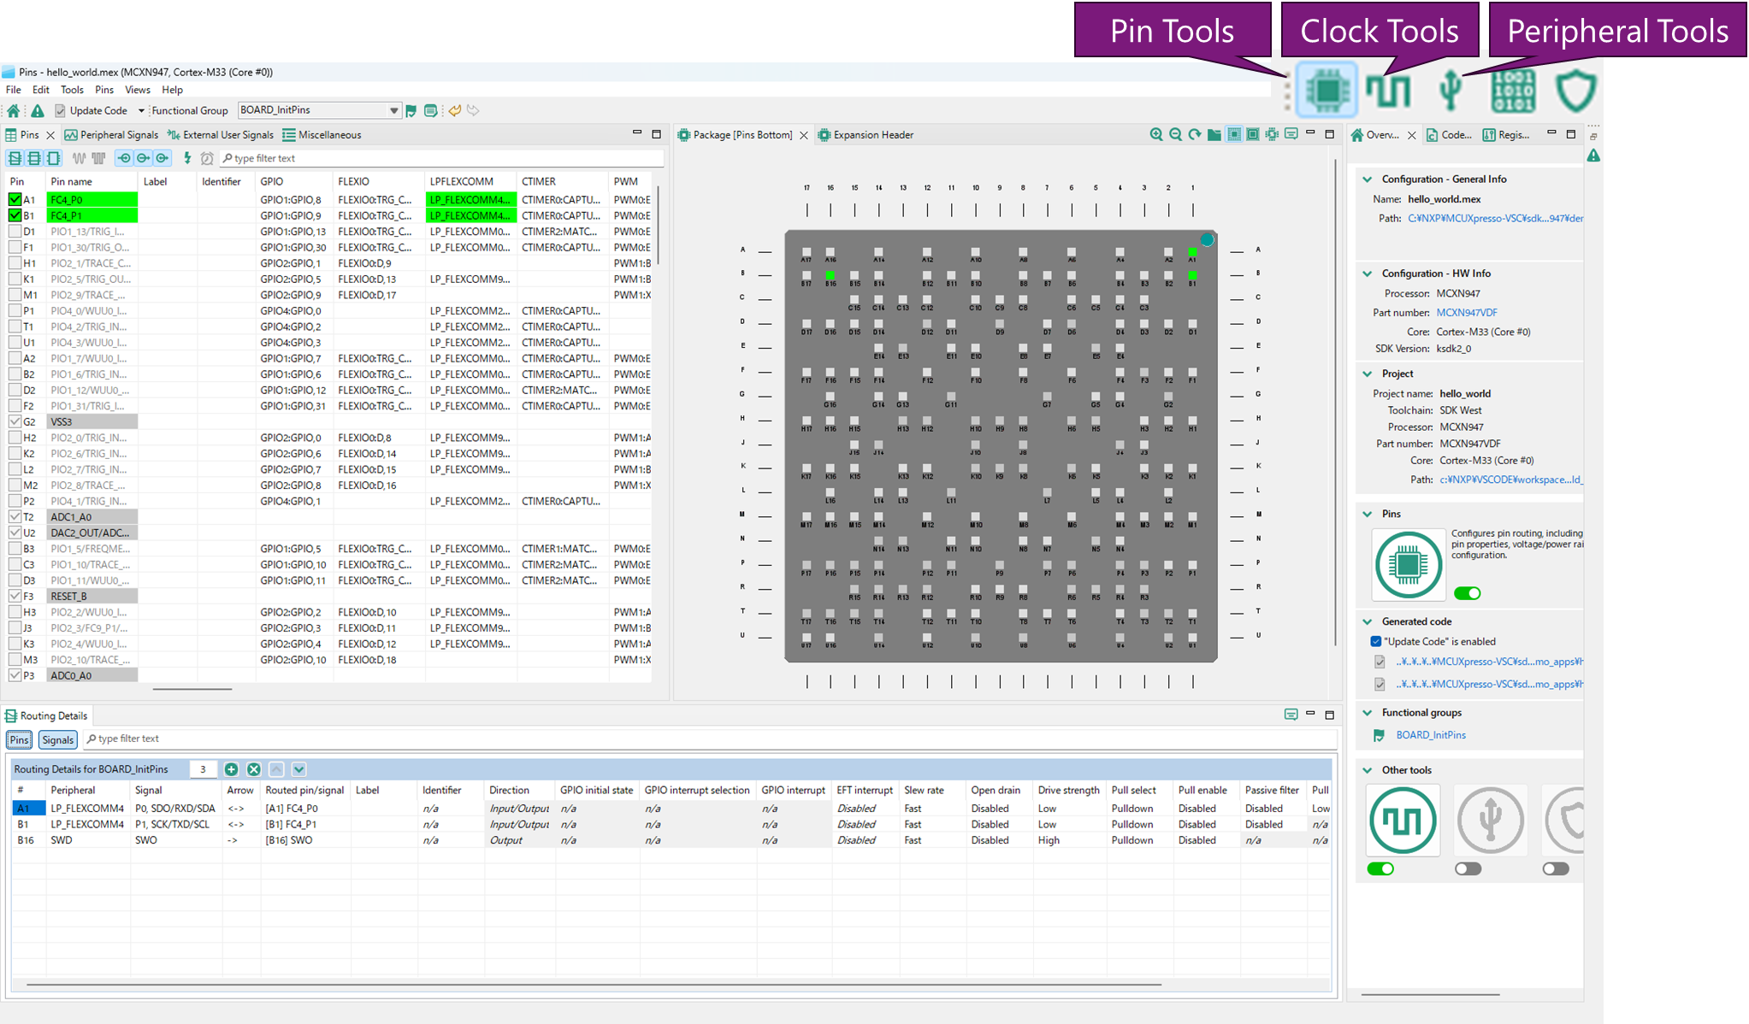Open the BOARD_InitPins functional group dropdown
1749x1024 pixels.
[393, 110]
